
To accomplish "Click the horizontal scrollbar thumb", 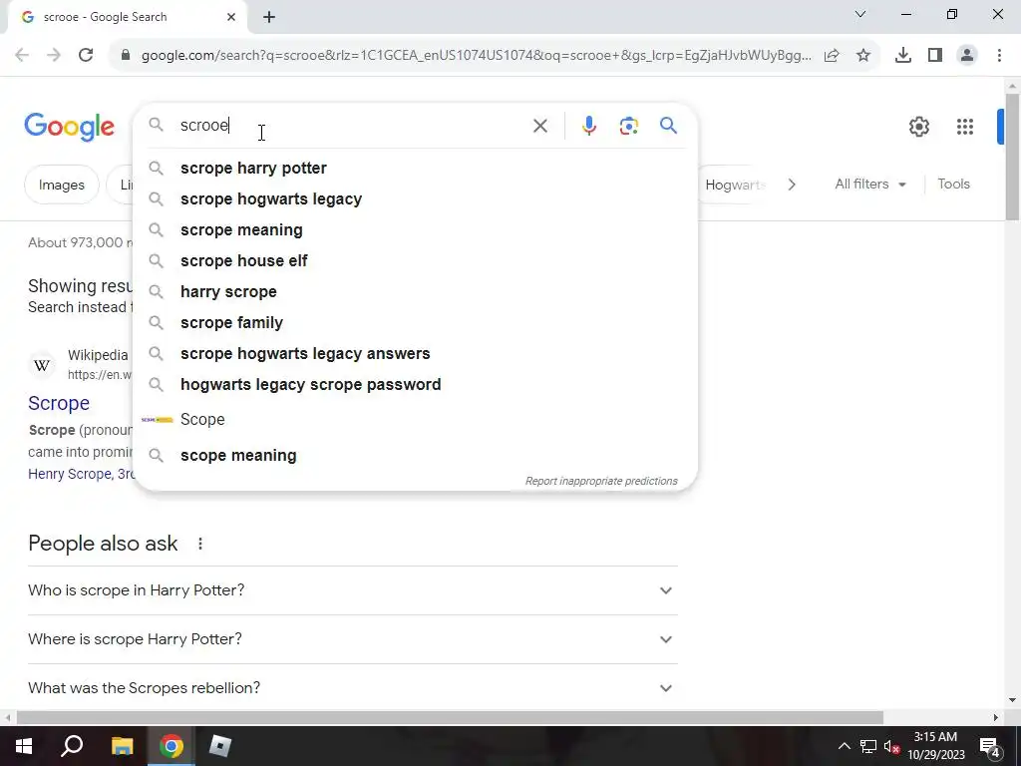I will (450, 717).
